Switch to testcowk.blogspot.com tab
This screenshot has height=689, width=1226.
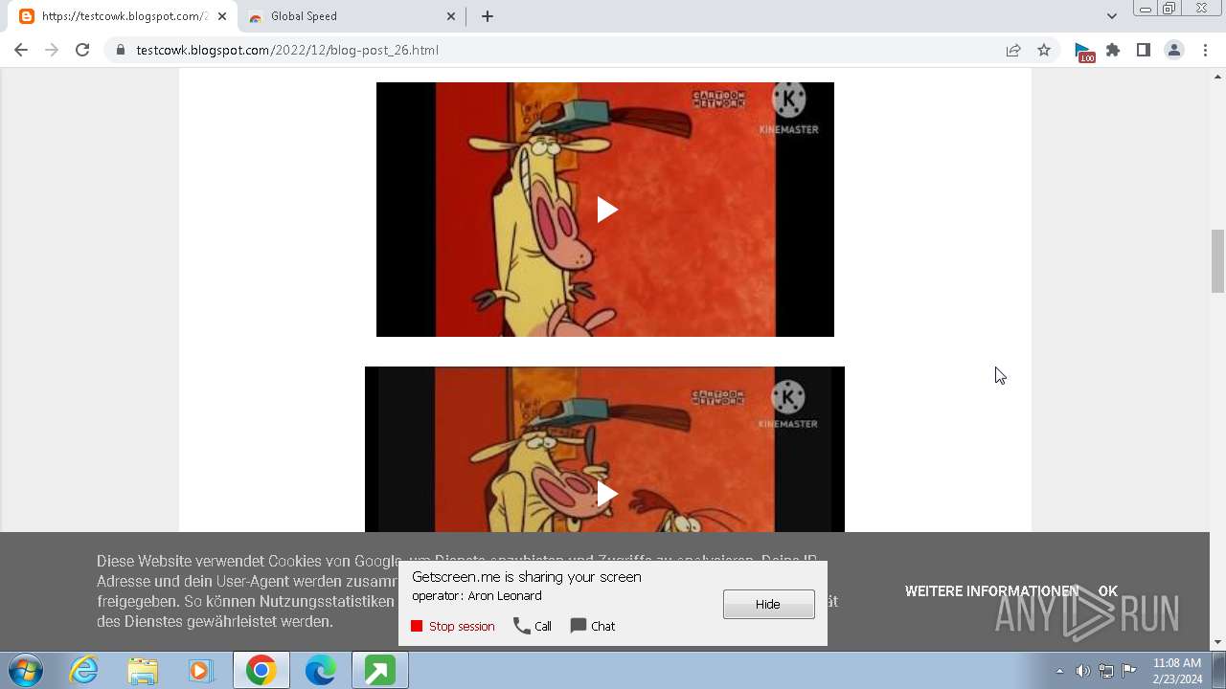120,16
